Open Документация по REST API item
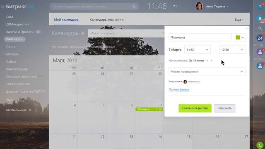This screenshot has height=149, width=265. (26, 91)
